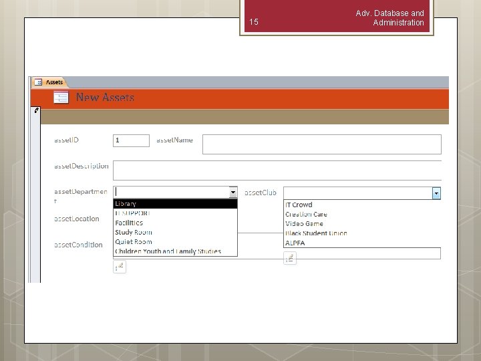Click the assetName label
This screenshot has width=481, height=361.
tap(174, 140)
